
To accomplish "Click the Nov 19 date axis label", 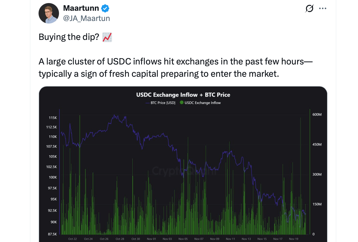I will [294, 239].
